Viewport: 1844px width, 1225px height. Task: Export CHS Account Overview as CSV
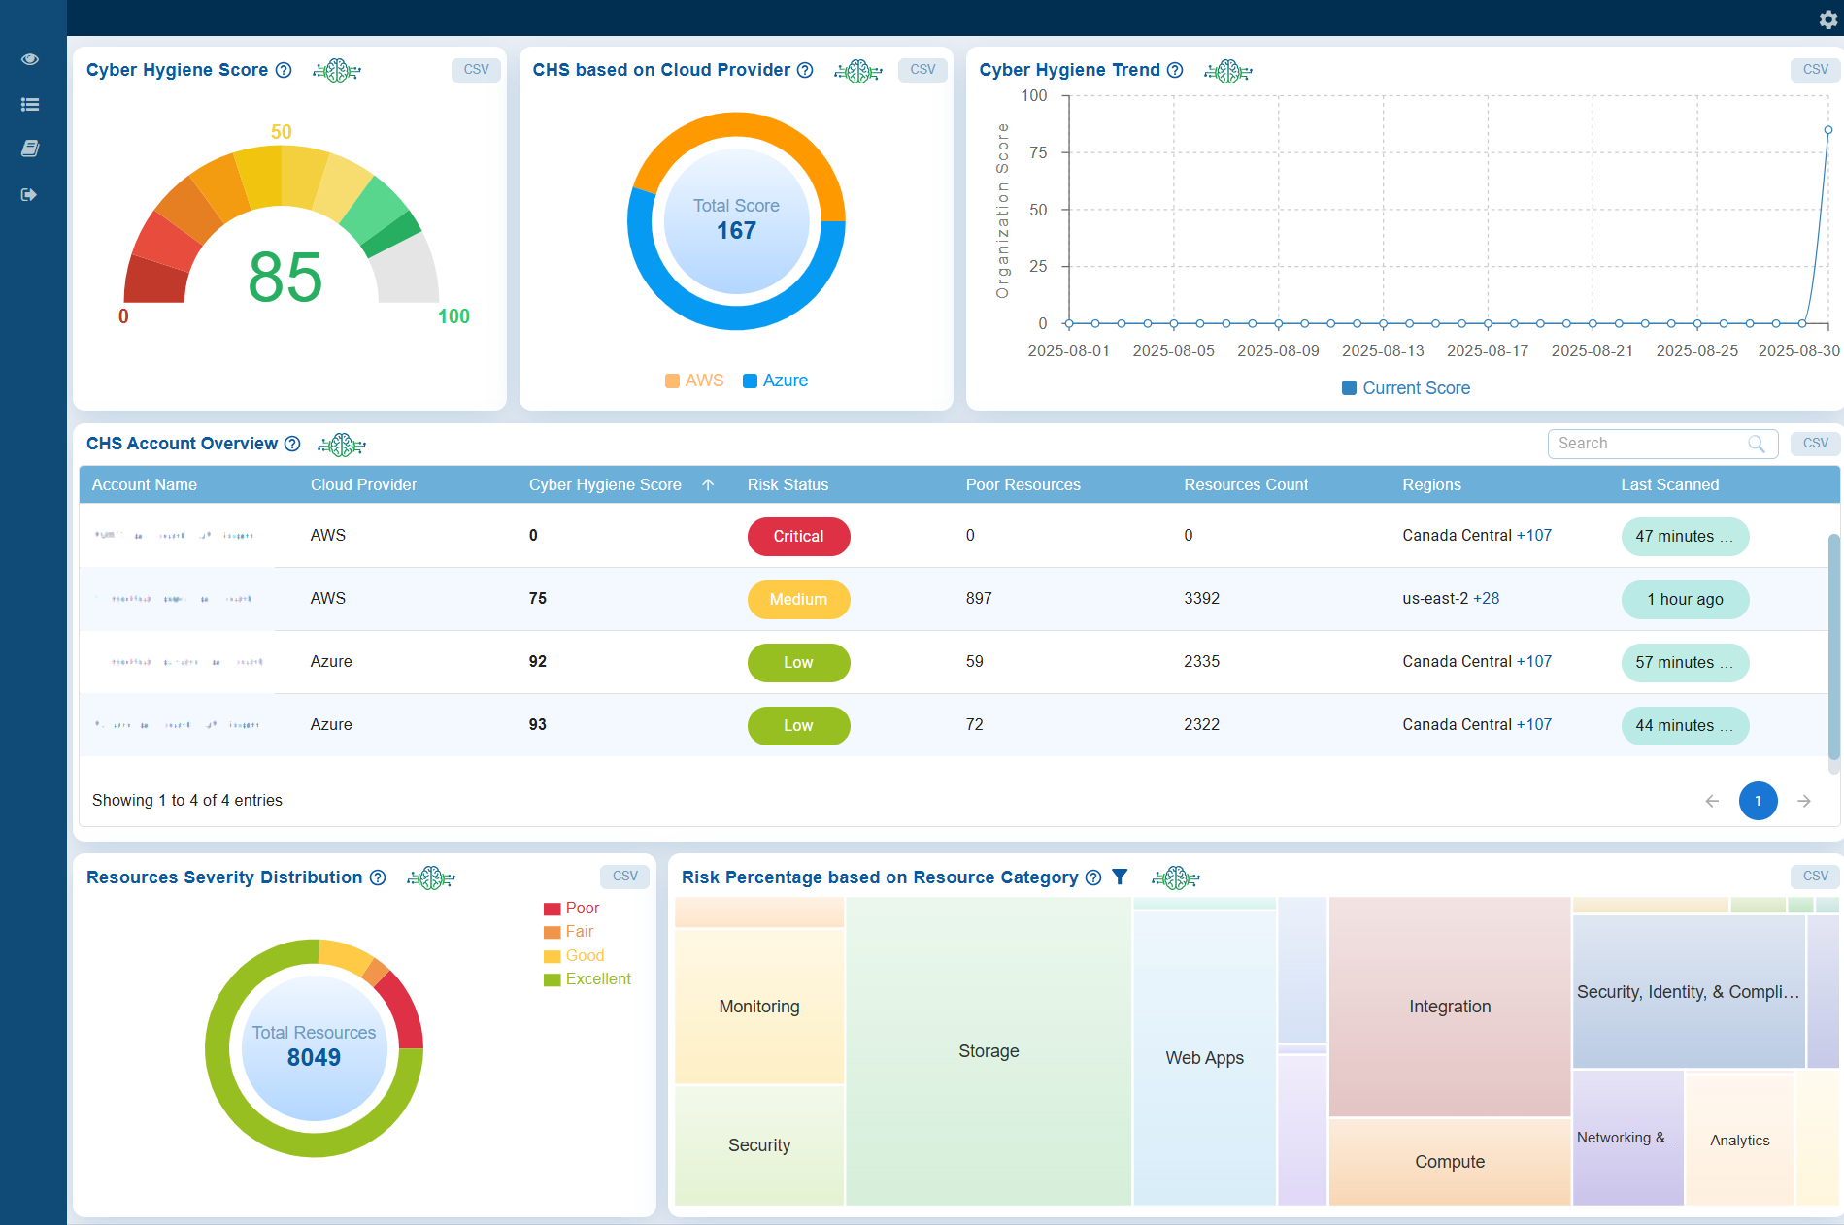[x=1814, y=444]
